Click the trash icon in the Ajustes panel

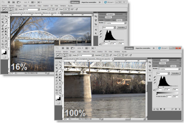179,109
